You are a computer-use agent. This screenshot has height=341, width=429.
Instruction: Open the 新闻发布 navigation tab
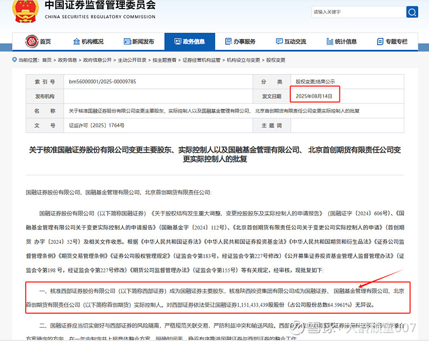click(x=139, y=42)
